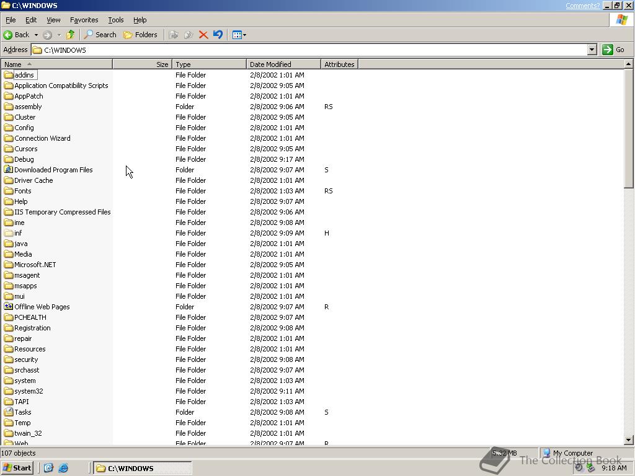Click the C:\WINDOWS taskbar button

click(x=143, y=469)
